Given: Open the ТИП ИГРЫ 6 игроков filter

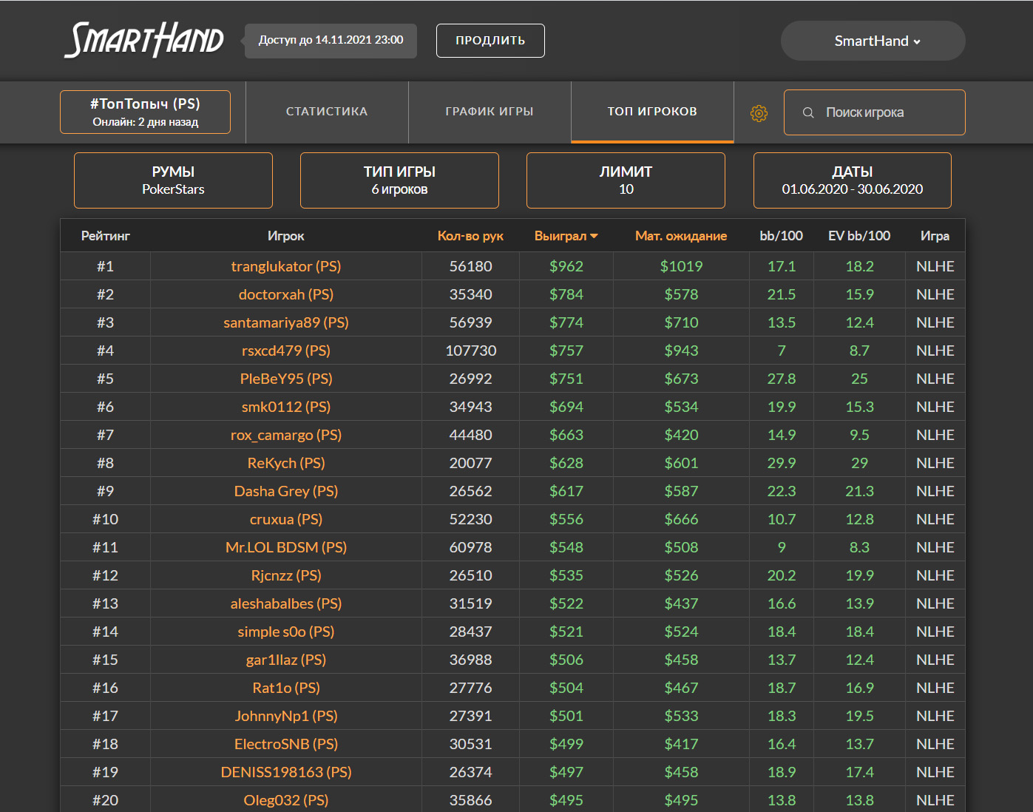Looking at the screenshot, I should click(x=399, y=180).
